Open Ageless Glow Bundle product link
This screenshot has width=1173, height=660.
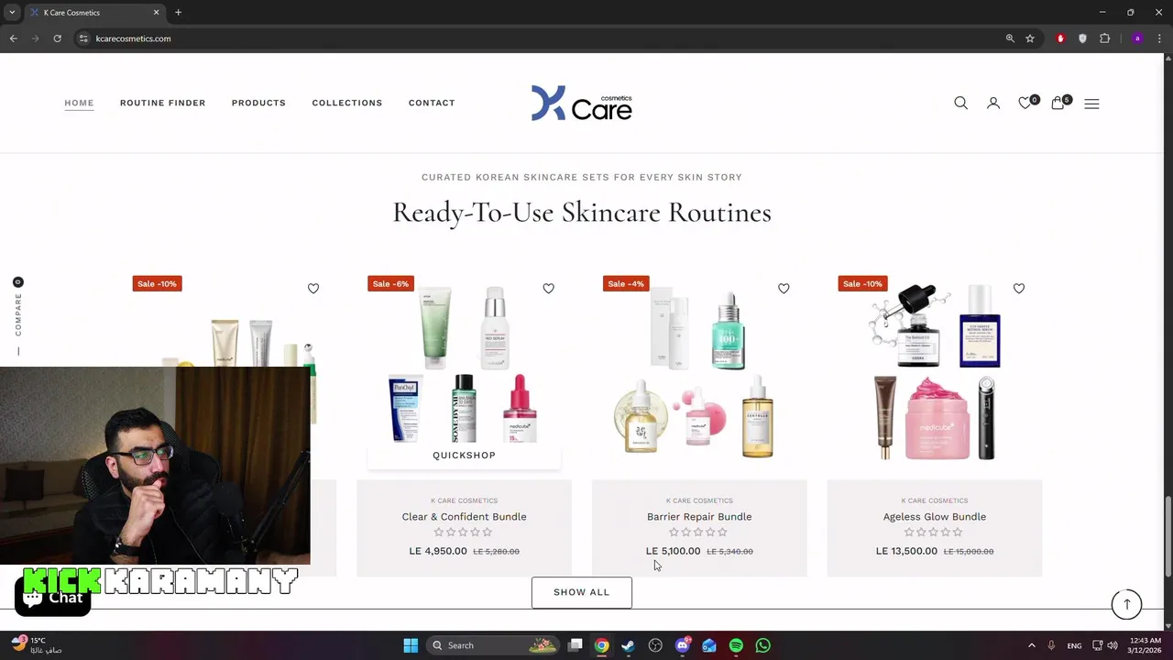(x=935, y=517)
